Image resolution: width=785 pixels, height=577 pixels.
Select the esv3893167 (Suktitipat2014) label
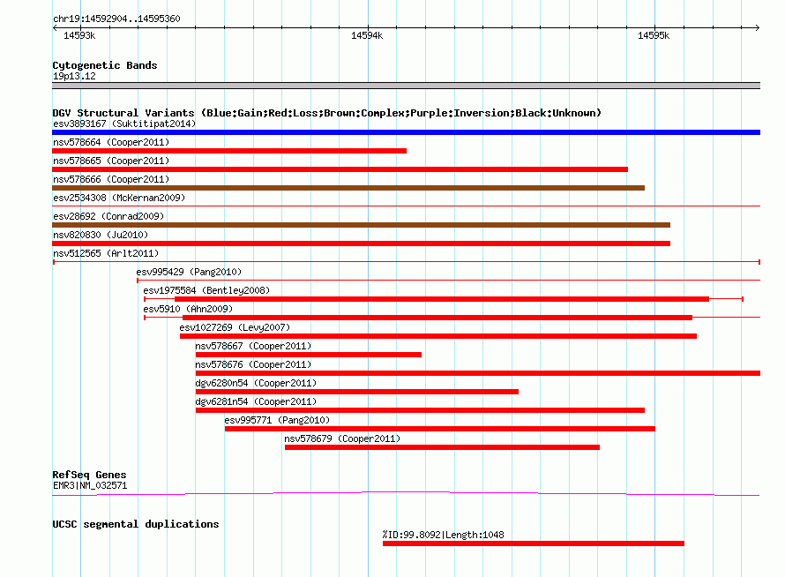click(x=124, y=124)
